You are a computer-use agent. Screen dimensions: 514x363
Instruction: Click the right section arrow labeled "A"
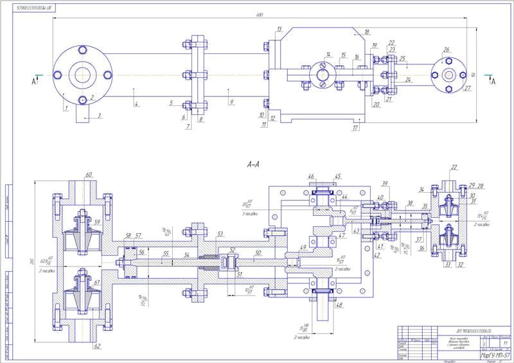point(493,82)
